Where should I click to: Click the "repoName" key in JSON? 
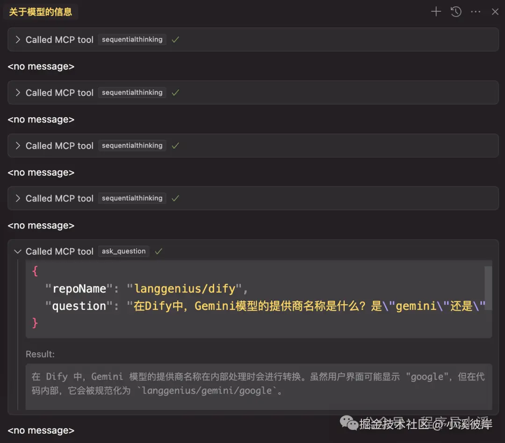point(79,288)
